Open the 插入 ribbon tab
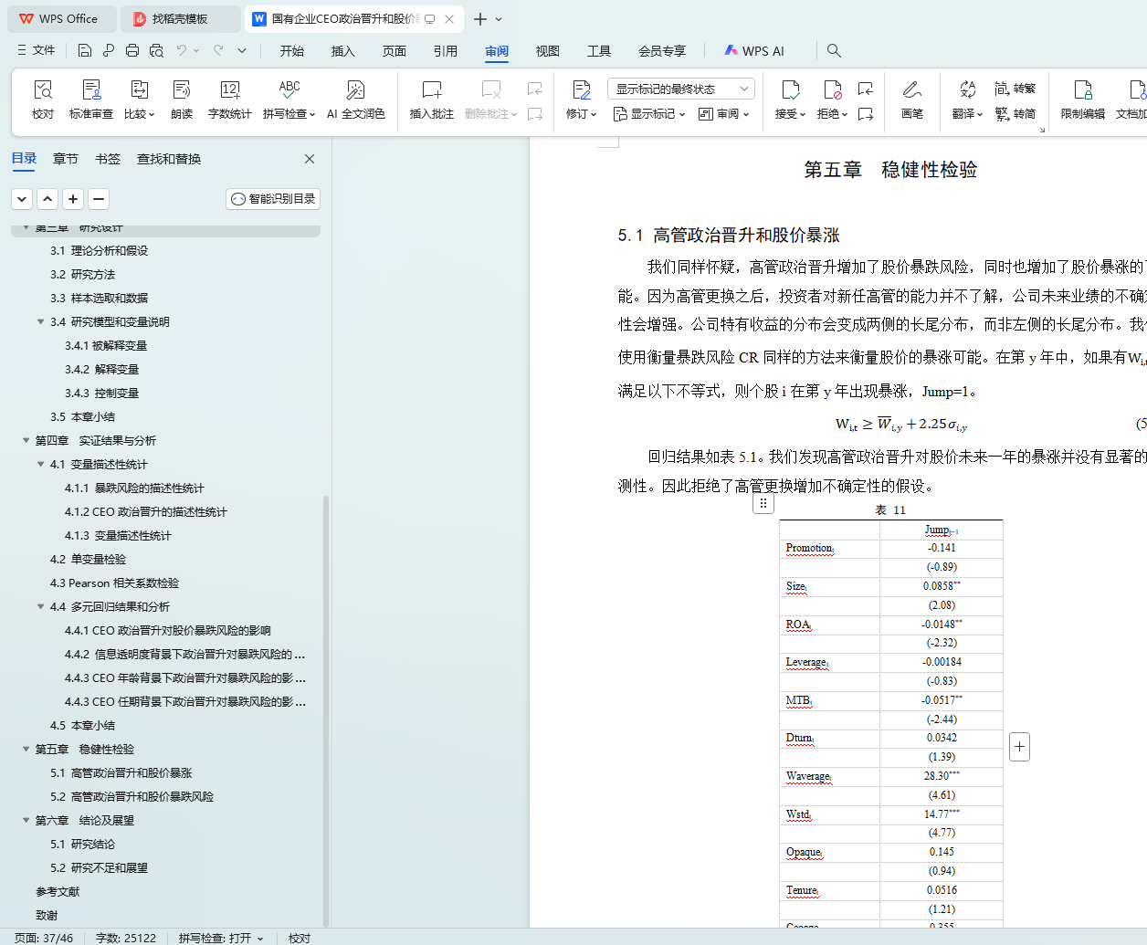 point(343,51)
